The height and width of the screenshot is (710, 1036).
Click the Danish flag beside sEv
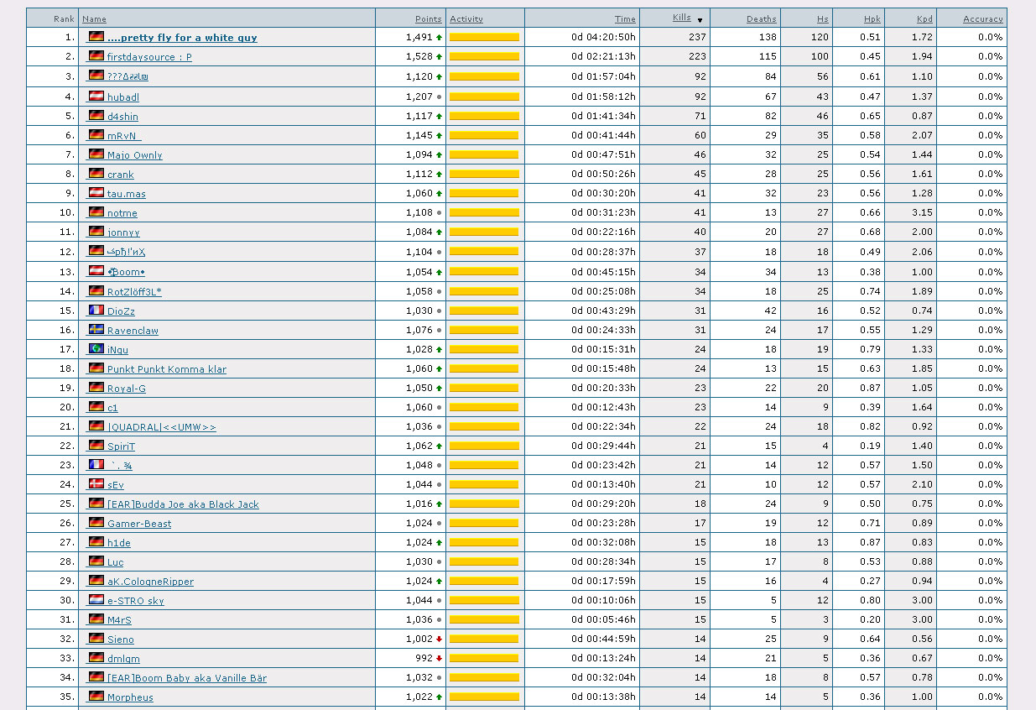[96, 484]
